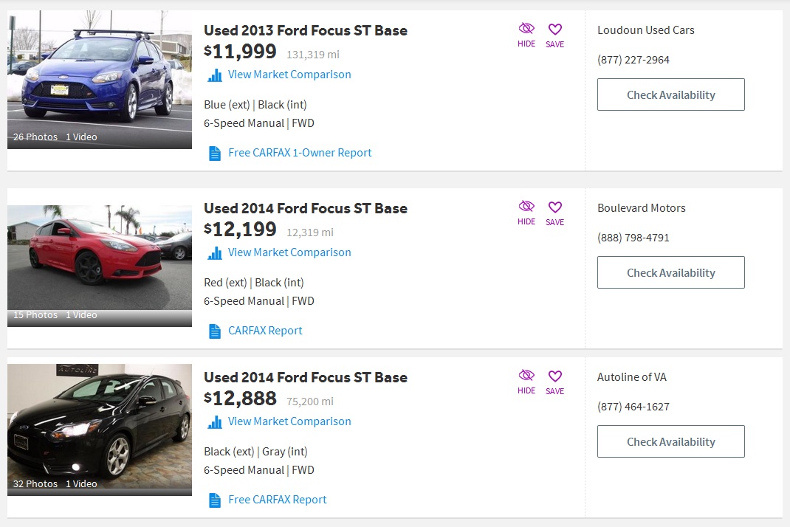Check availability at Boulevard Motors

click(670, 272)
